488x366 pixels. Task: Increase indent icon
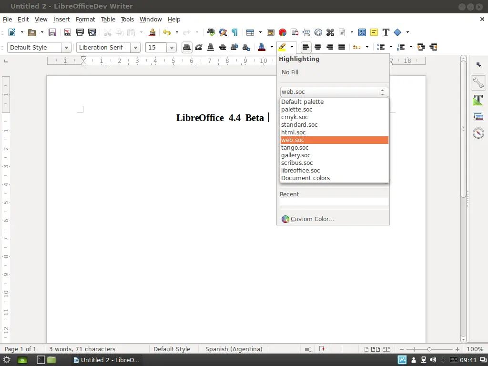[x=421, y=47]
